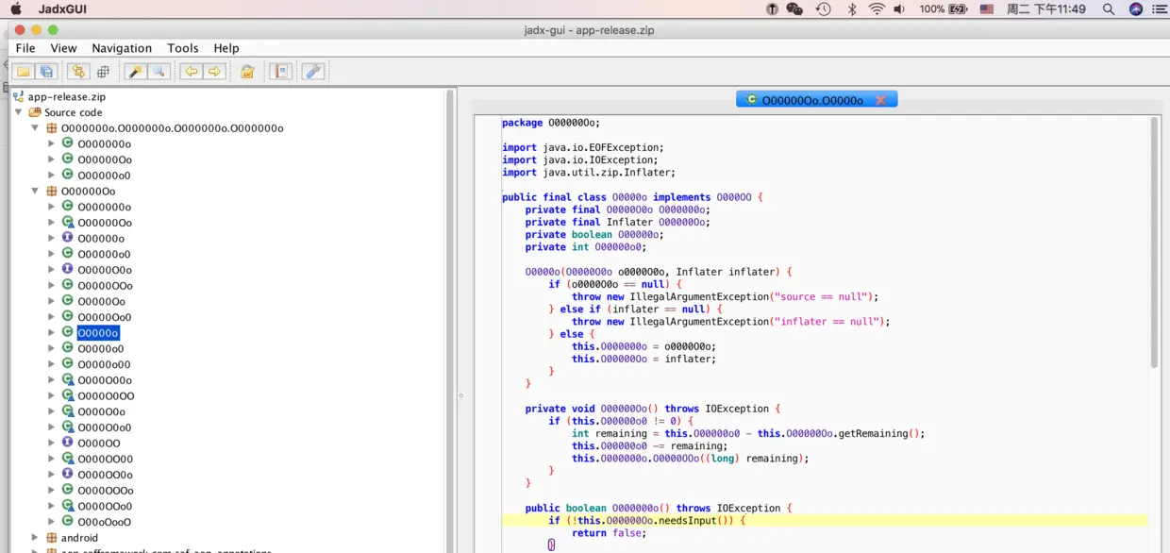This screenshot has width=1170, height=553.
Task: Click the Open file toolbar icon
Action: 24,72
